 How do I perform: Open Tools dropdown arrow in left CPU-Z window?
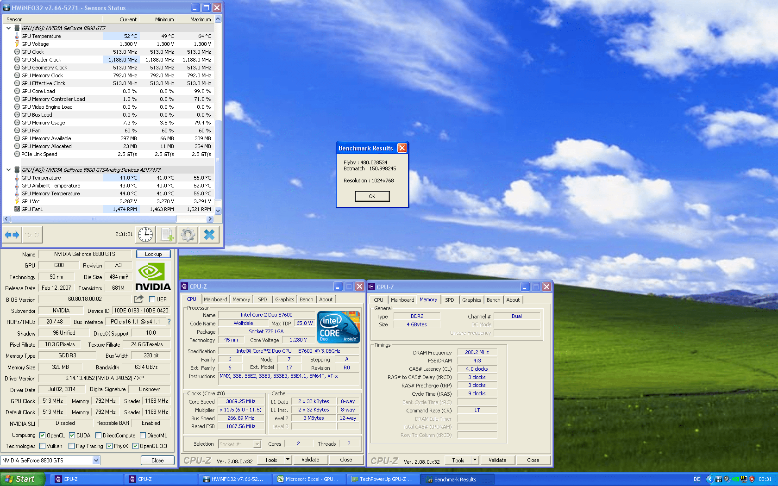point(288,460)
